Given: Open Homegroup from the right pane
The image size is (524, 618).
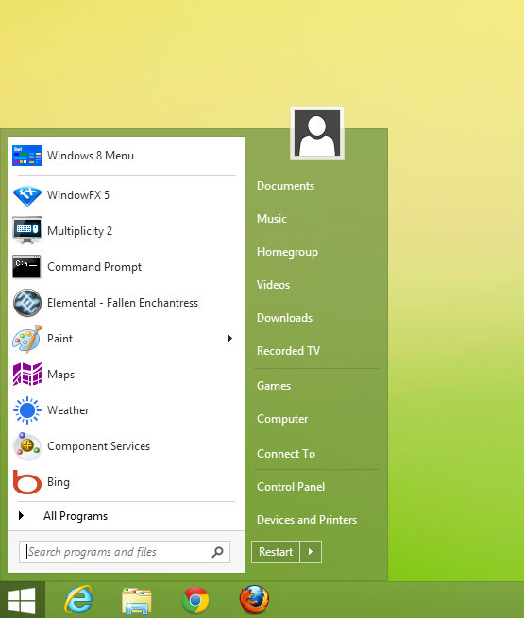Looking at the screenshot, I should [287, 252].
